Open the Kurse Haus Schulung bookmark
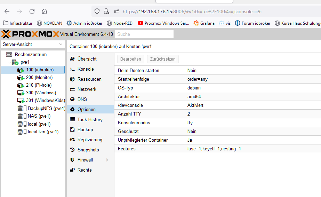The image size is (321, 197). pos(298,23)
